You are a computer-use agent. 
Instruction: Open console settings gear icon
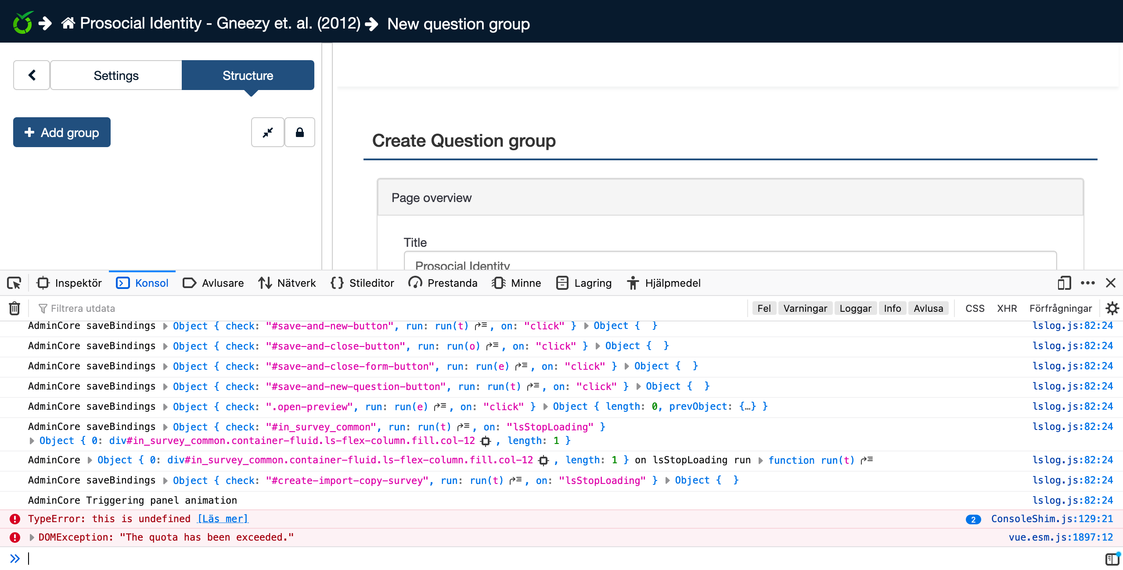pos(1112,308)
